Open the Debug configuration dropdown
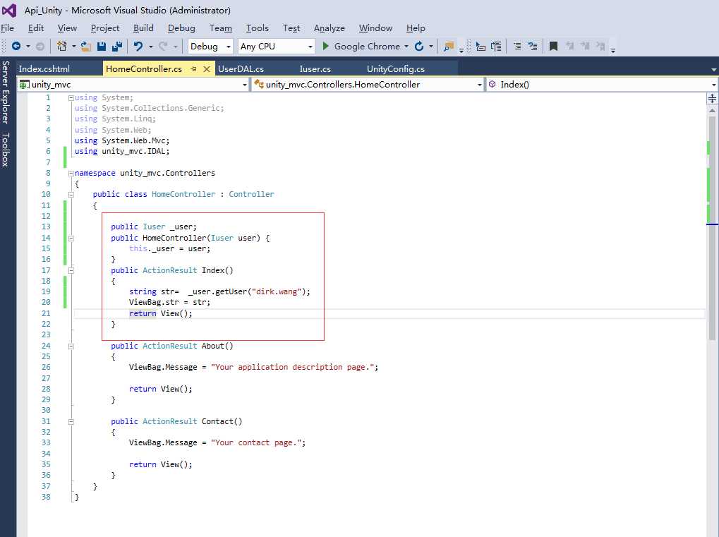This screenshot has height=537, width=719. pos(210,47)
